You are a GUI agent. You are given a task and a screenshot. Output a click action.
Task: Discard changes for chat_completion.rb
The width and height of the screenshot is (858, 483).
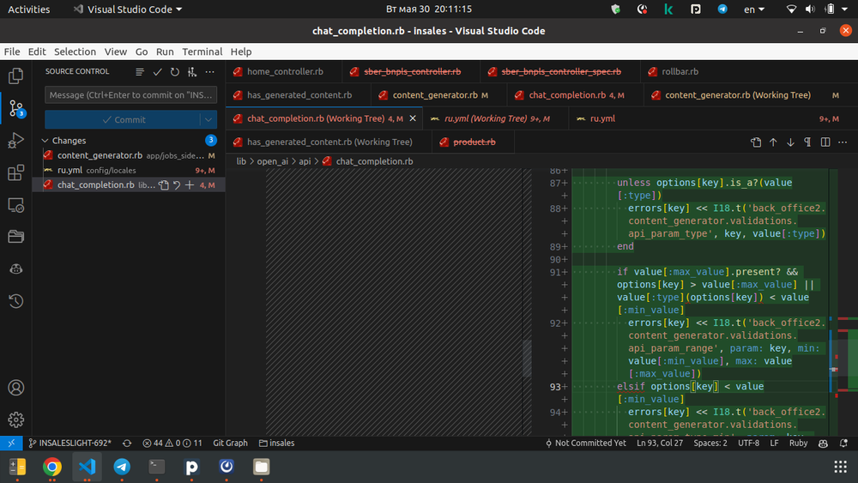[177, 185]
